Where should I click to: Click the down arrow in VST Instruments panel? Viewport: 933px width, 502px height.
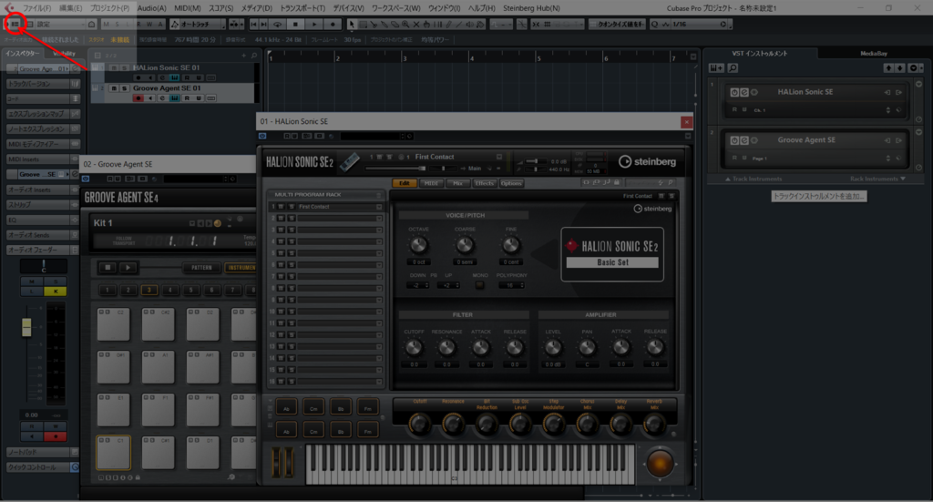coord(899,68)
